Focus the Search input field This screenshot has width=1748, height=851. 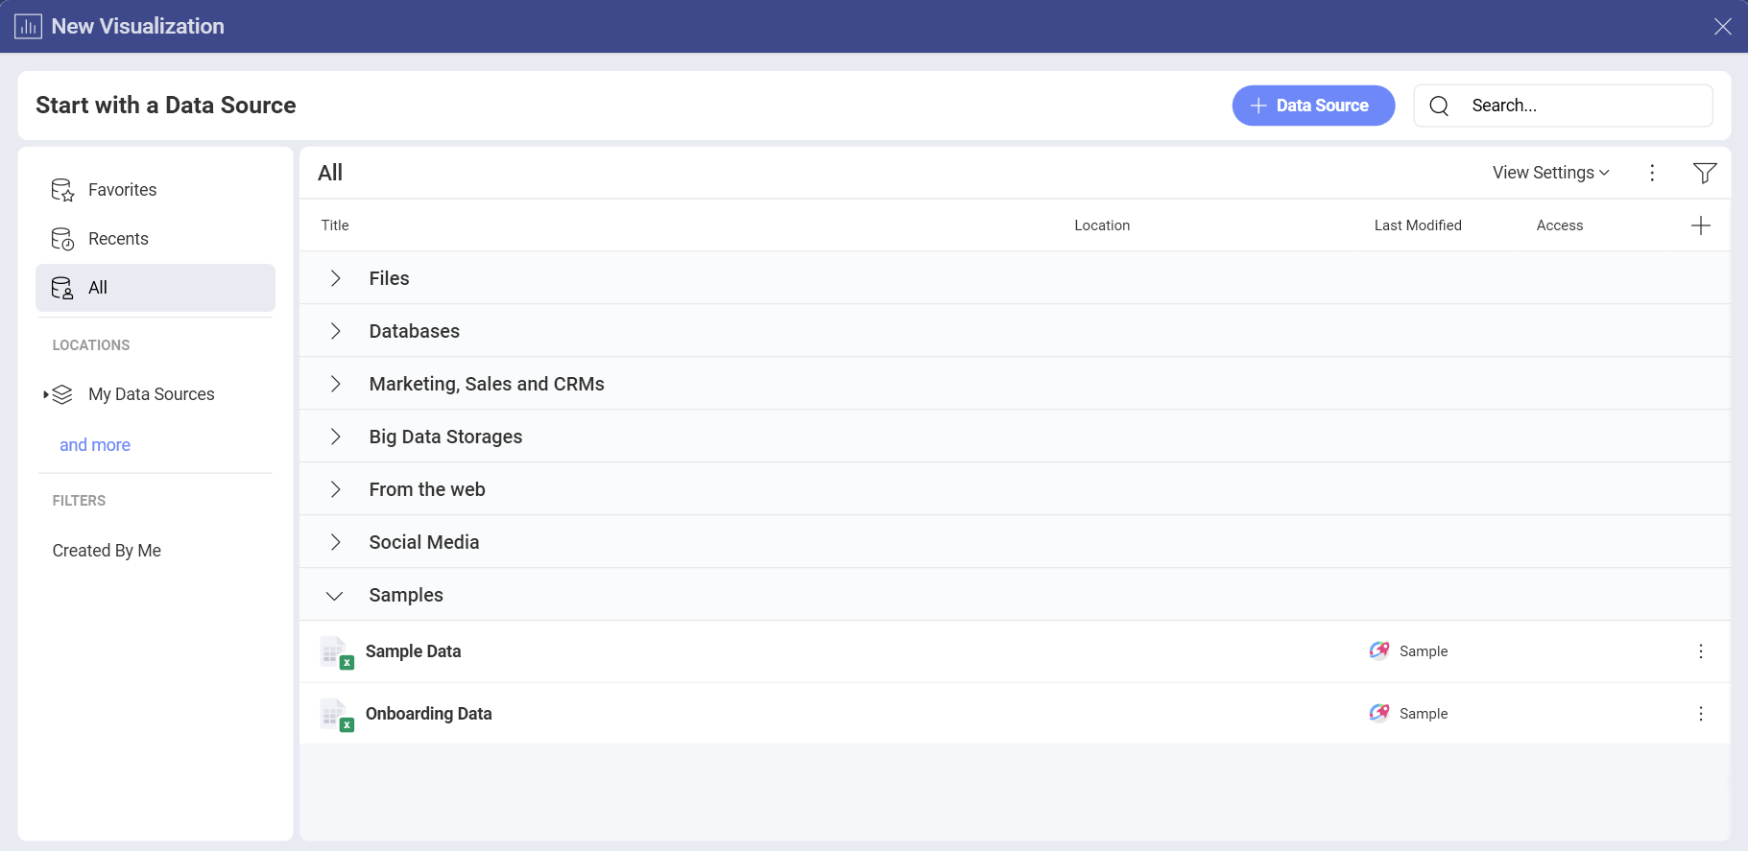pyautogui.click(x=1563, y=106)
